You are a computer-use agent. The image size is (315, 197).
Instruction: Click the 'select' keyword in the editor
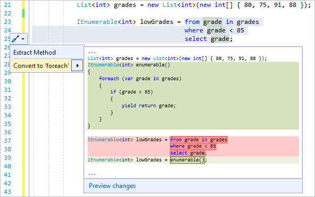pos(196,39)
